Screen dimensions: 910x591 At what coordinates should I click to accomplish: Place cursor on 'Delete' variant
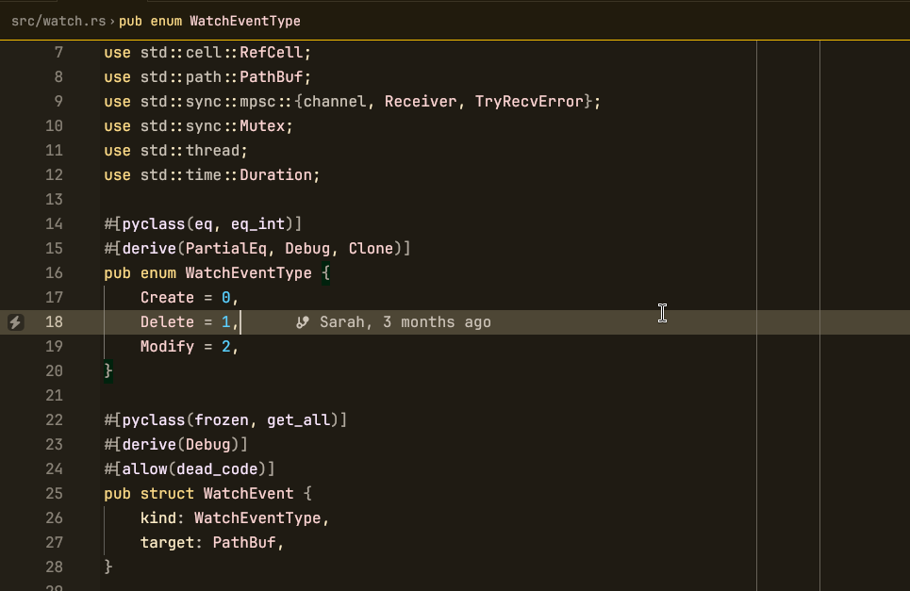point(167,321)
